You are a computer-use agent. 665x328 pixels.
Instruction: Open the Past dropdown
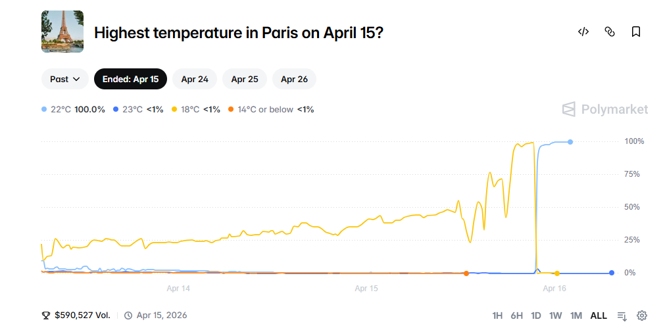point(64,79)
